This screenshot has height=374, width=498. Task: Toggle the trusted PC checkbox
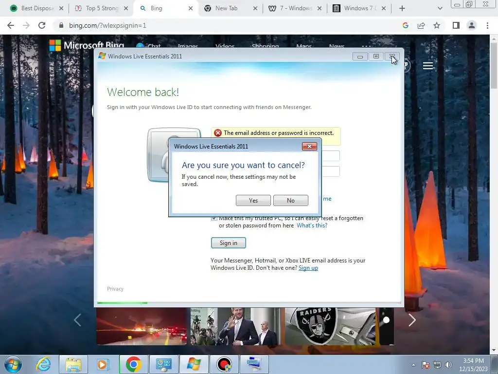click(x=214, y=218)
